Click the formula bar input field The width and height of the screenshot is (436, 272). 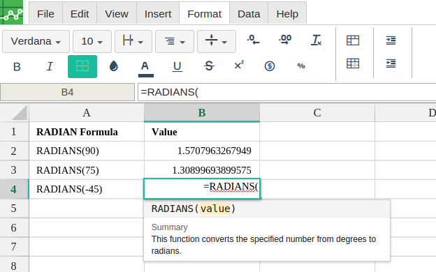coord(286,92)
